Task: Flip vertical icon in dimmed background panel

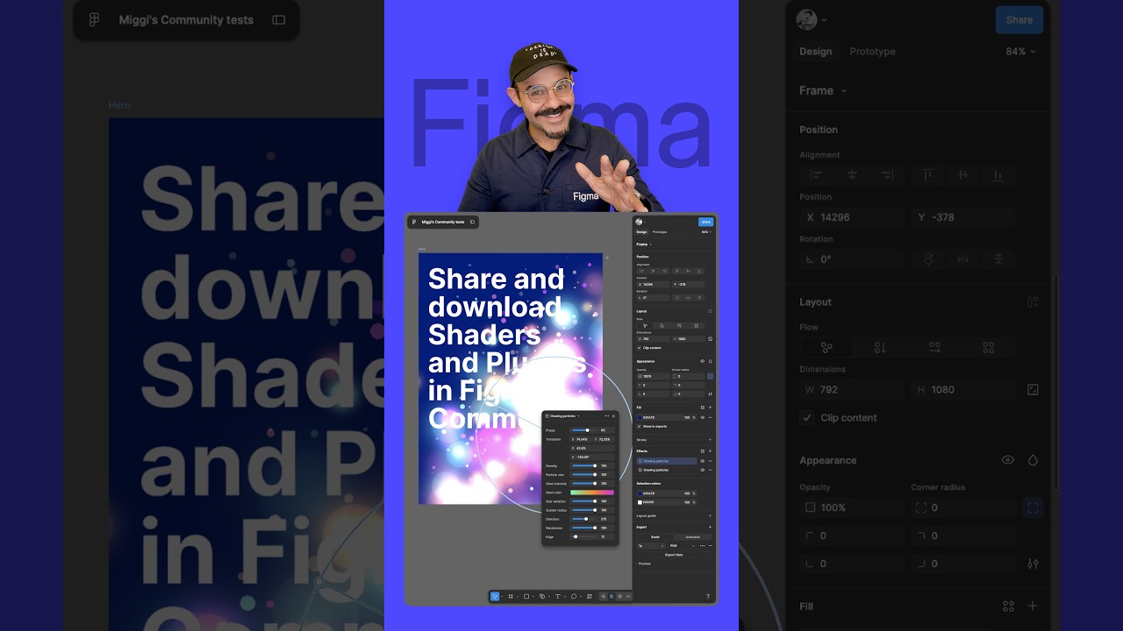Action: point(998,259)
